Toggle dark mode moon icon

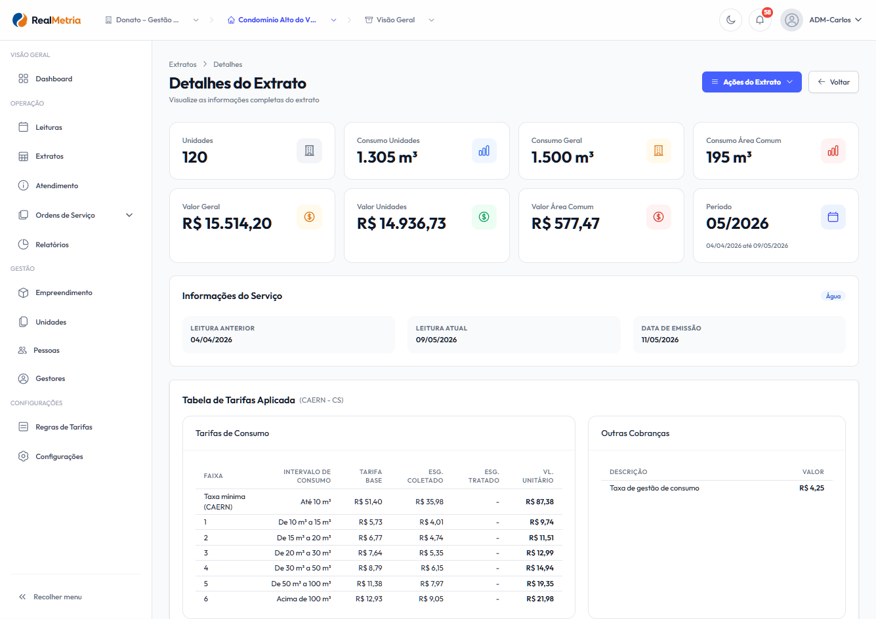[x=730, y=20]
